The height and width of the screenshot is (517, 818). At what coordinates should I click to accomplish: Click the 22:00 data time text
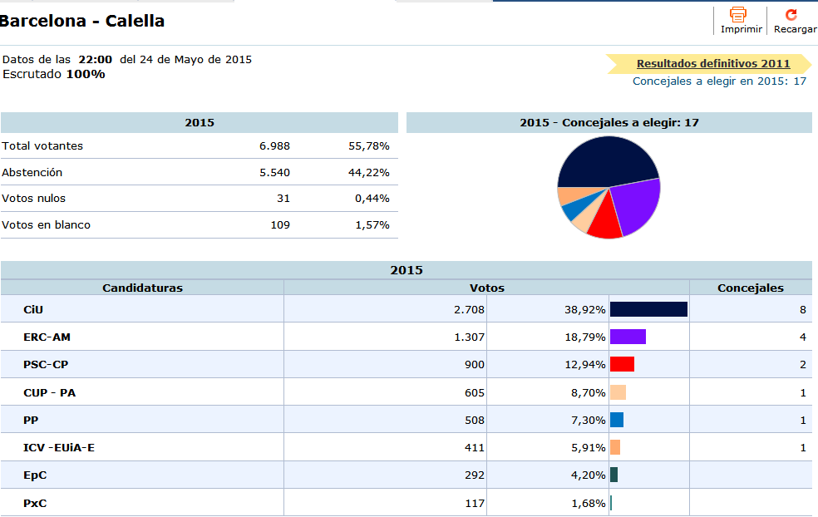click(x=95, y=60)
